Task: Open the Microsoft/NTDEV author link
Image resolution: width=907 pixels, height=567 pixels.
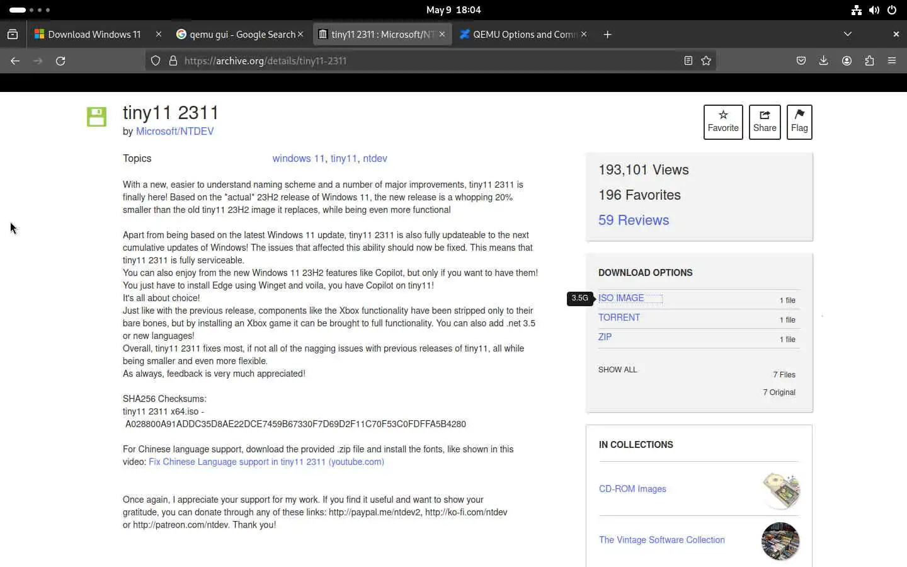Action: pos(174,131)
